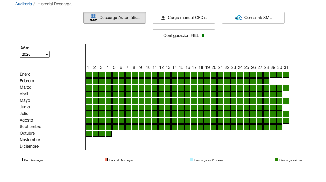Click Septiembre day 30 square
326x182 pixels.
(279, 127)
